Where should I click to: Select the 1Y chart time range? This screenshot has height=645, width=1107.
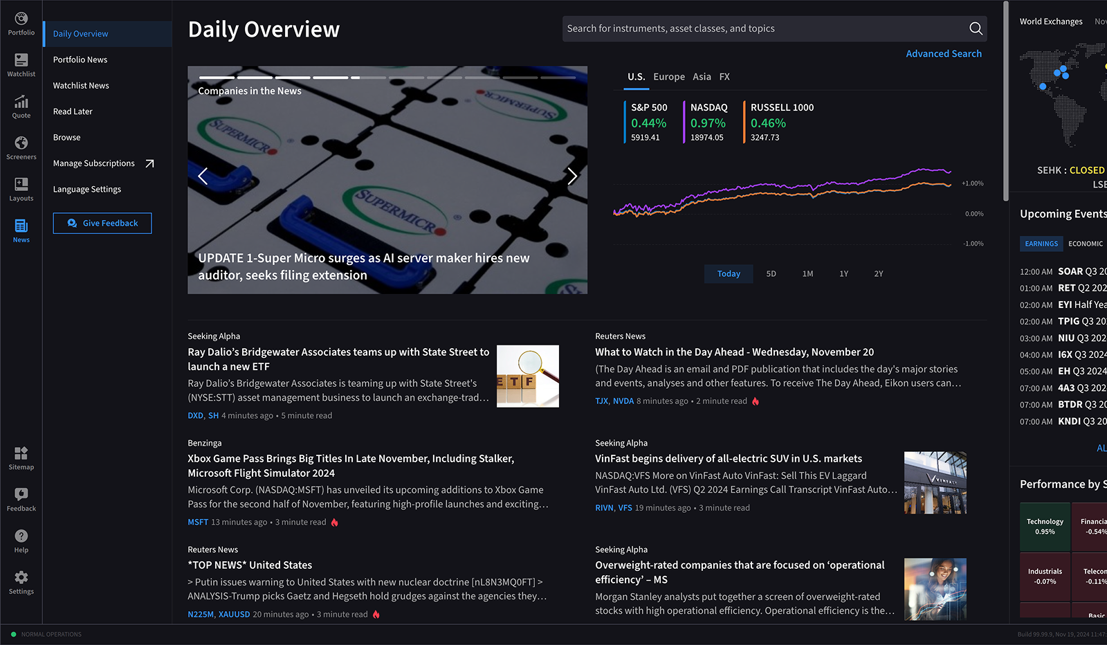[843, 274]
